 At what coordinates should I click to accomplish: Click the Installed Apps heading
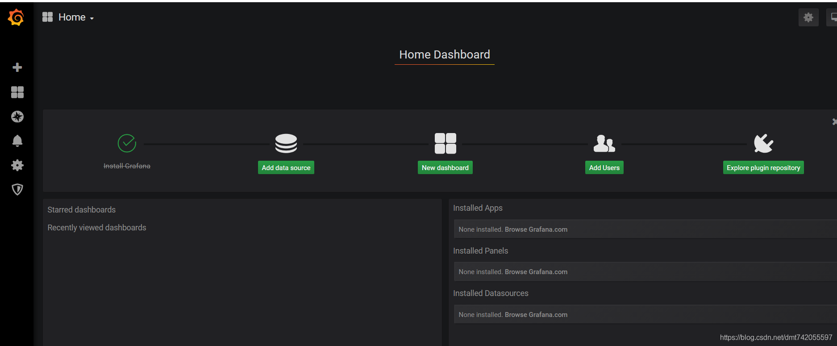click(x=478, y=208)
